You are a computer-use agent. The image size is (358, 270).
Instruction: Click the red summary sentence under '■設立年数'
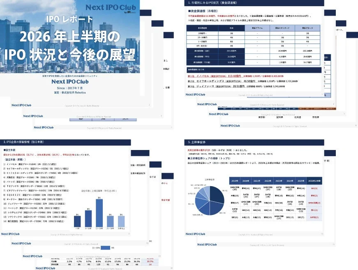click(x=46, y=155)
